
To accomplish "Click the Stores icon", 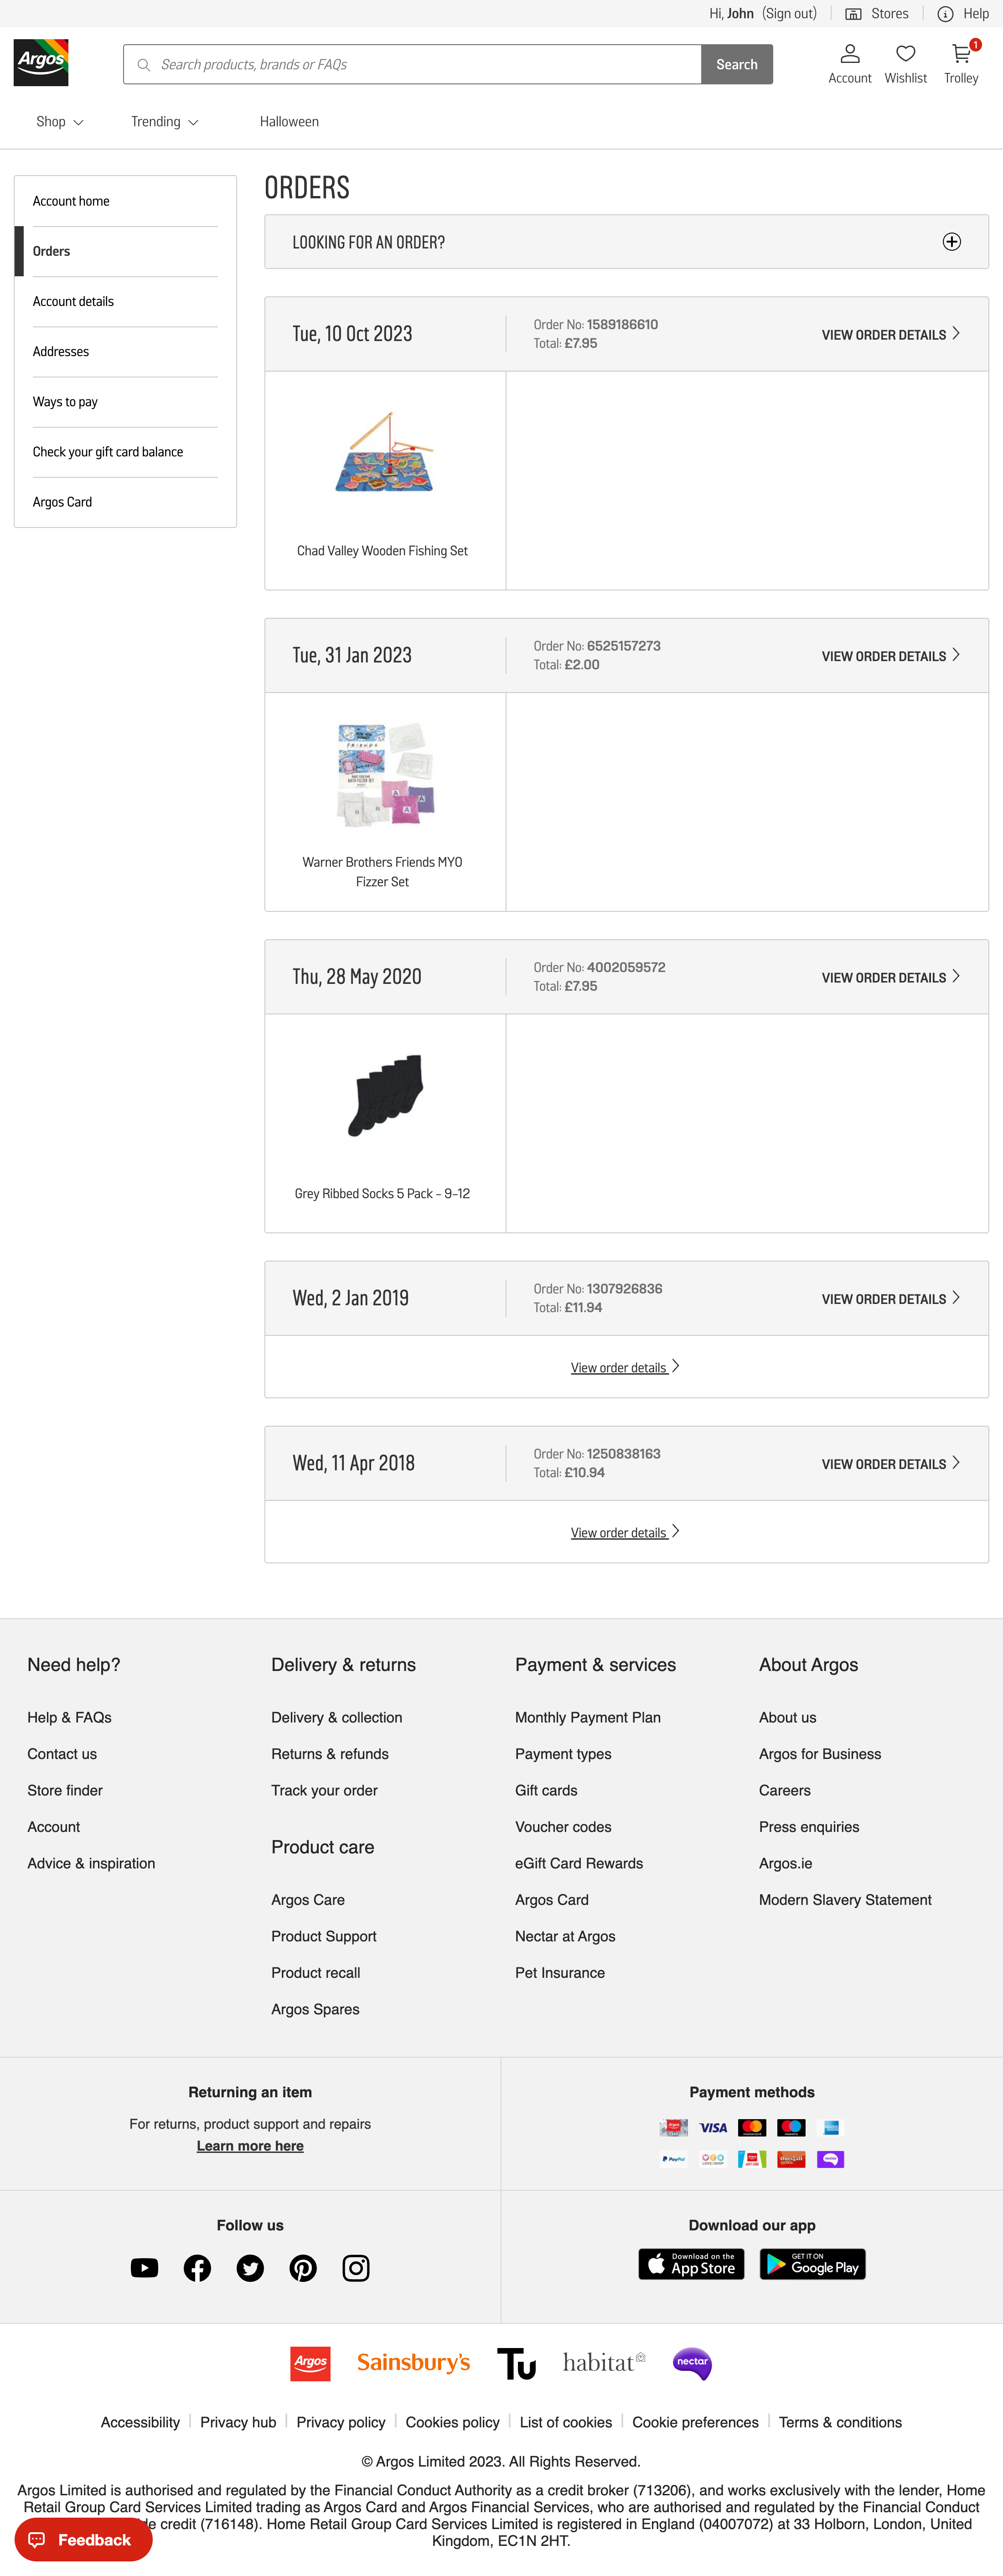I will pos(855,13).
